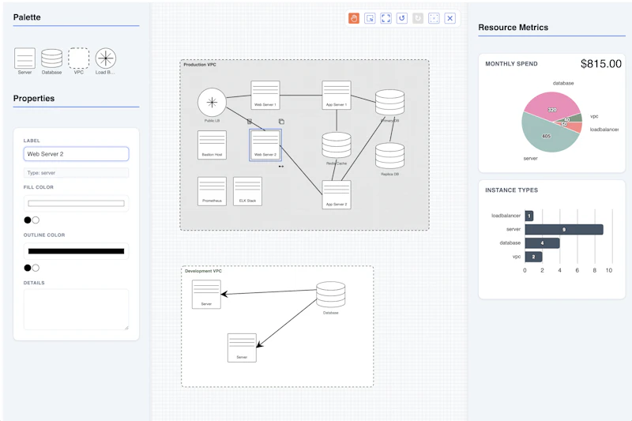Image resolution: width=632 pixels, height=421 pixels.
Task: Click the delete icon above Web Server 2
Action: click(x=250, y=122)
